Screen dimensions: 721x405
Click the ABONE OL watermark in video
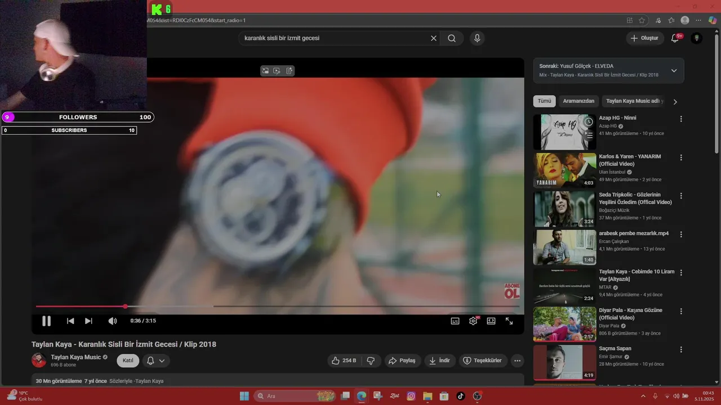[511, 291]
